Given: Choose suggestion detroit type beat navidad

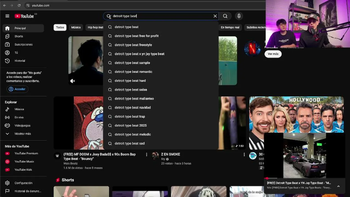Looking at the screenshot, I should coord(161,108).
